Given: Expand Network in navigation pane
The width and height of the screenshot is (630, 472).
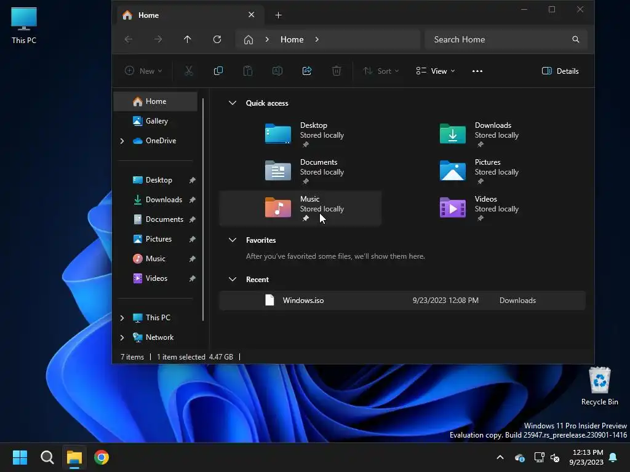Looking at the screenshot, I should [x=122, y=337].
